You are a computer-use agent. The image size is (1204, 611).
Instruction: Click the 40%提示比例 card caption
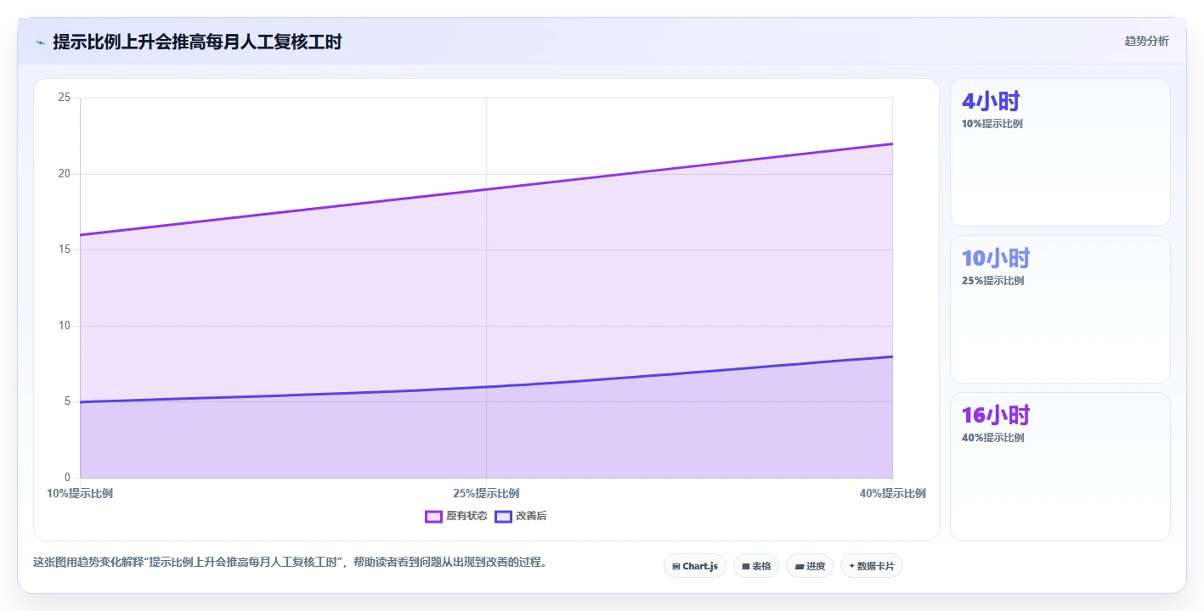(992, 438)
